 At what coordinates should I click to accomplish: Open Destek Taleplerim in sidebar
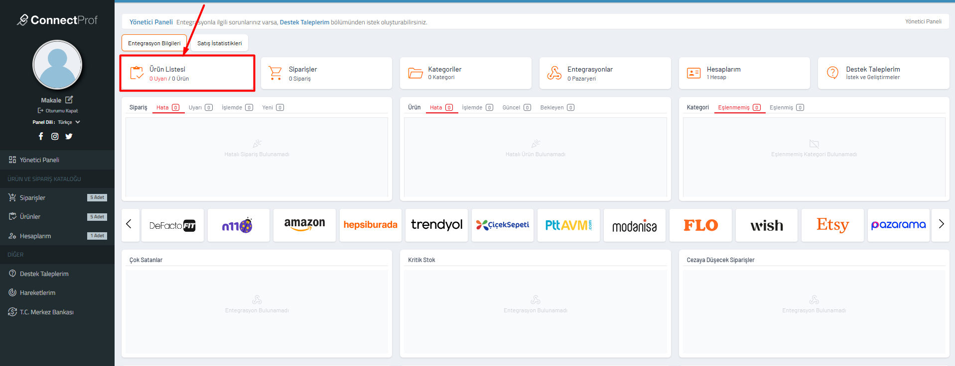[x=57, y=274]
